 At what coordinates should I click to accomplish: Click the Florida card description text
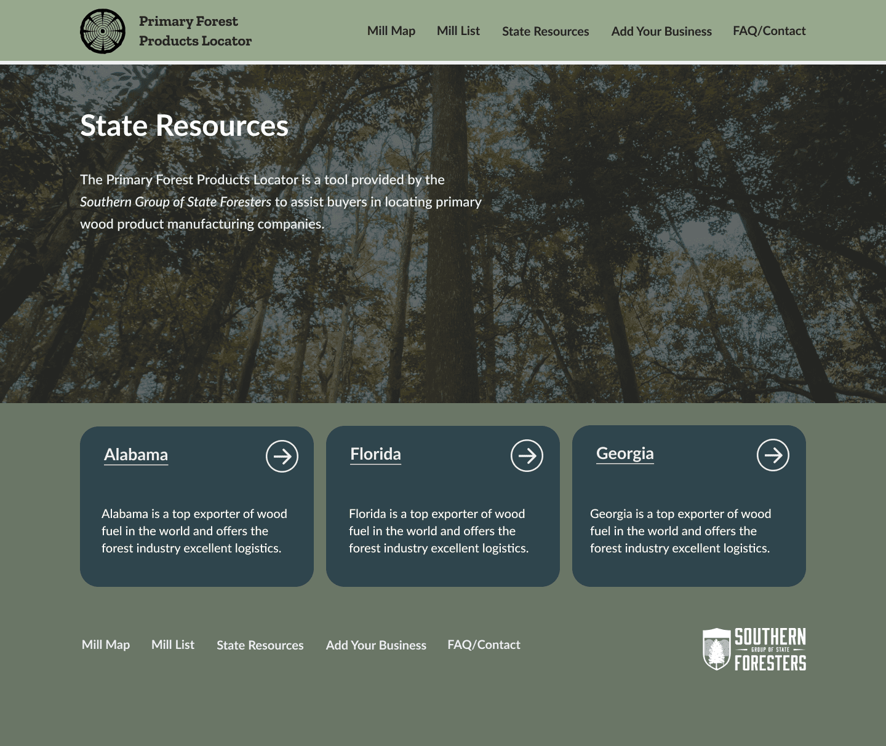coord(439,531)
